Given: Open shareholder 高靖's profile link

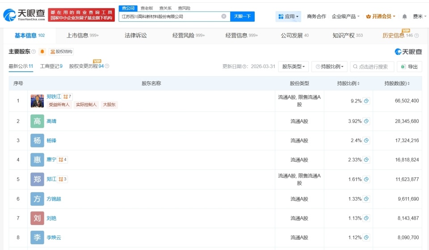Looking at the screenshot, I should pyautogui.click(x=51, y=121).
